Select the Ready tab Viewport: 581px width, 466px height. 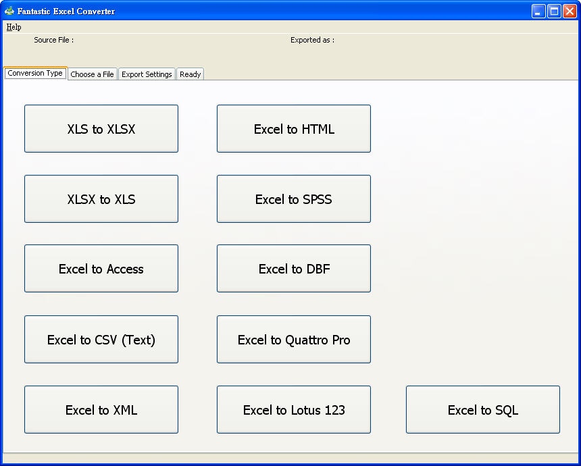pos(190,74)
